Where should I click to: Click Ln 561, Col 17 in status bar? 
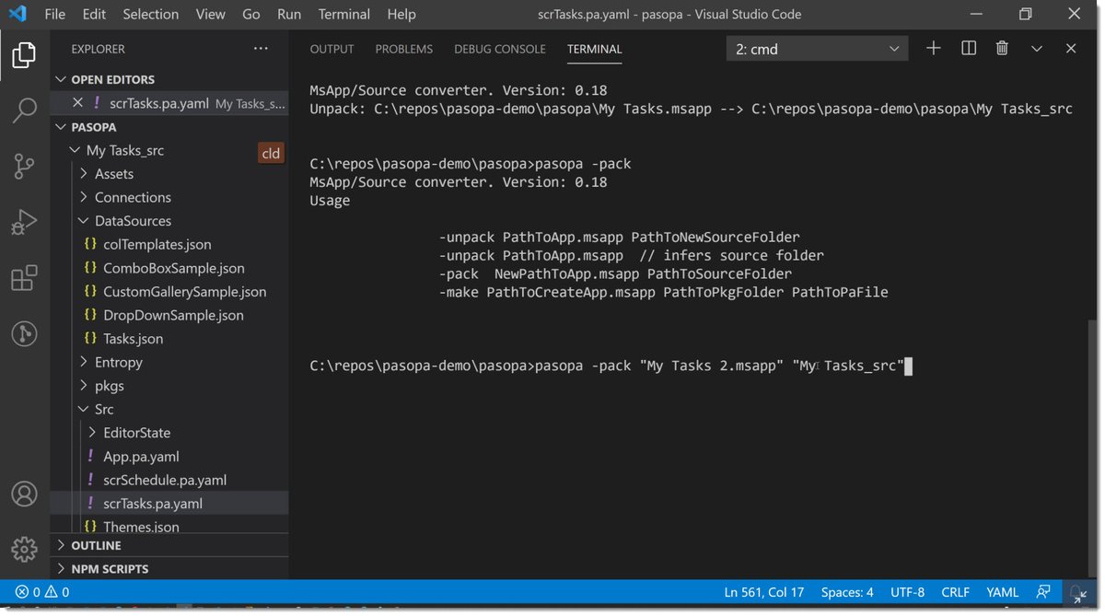[x=764, y=592]
